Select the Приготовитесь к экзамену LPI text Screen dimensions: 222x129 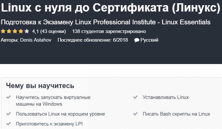pyautogui.click(x=49, y=124)
